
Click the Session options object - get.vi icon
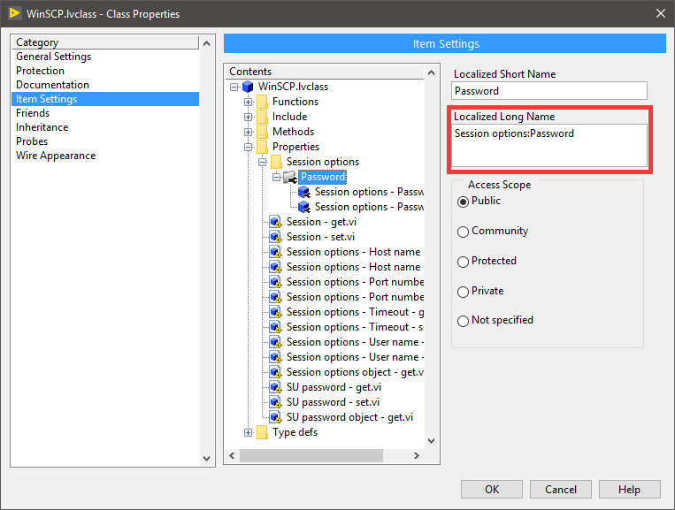(275, 372)
